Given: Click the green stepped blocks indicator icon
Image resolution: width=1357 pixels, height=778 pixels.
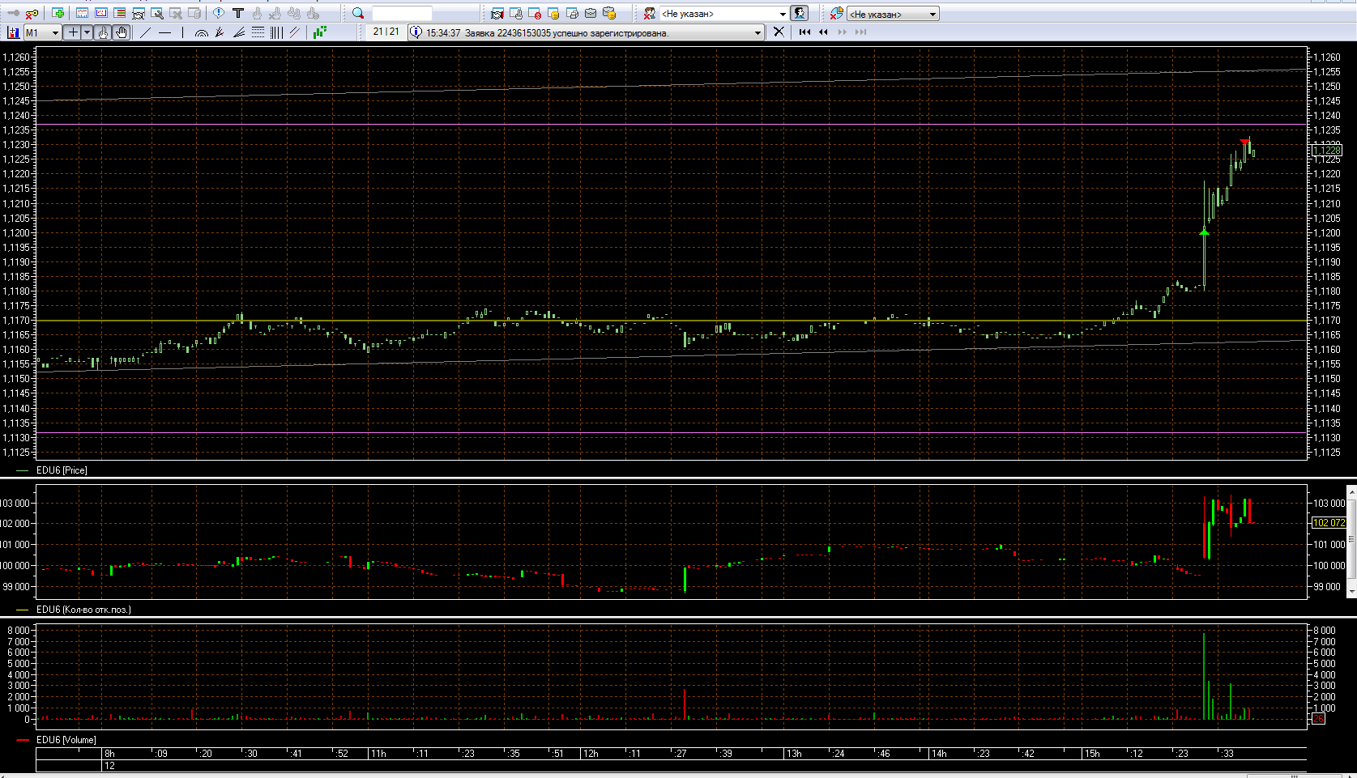Looking at the screenshot, I should (320, 32).
